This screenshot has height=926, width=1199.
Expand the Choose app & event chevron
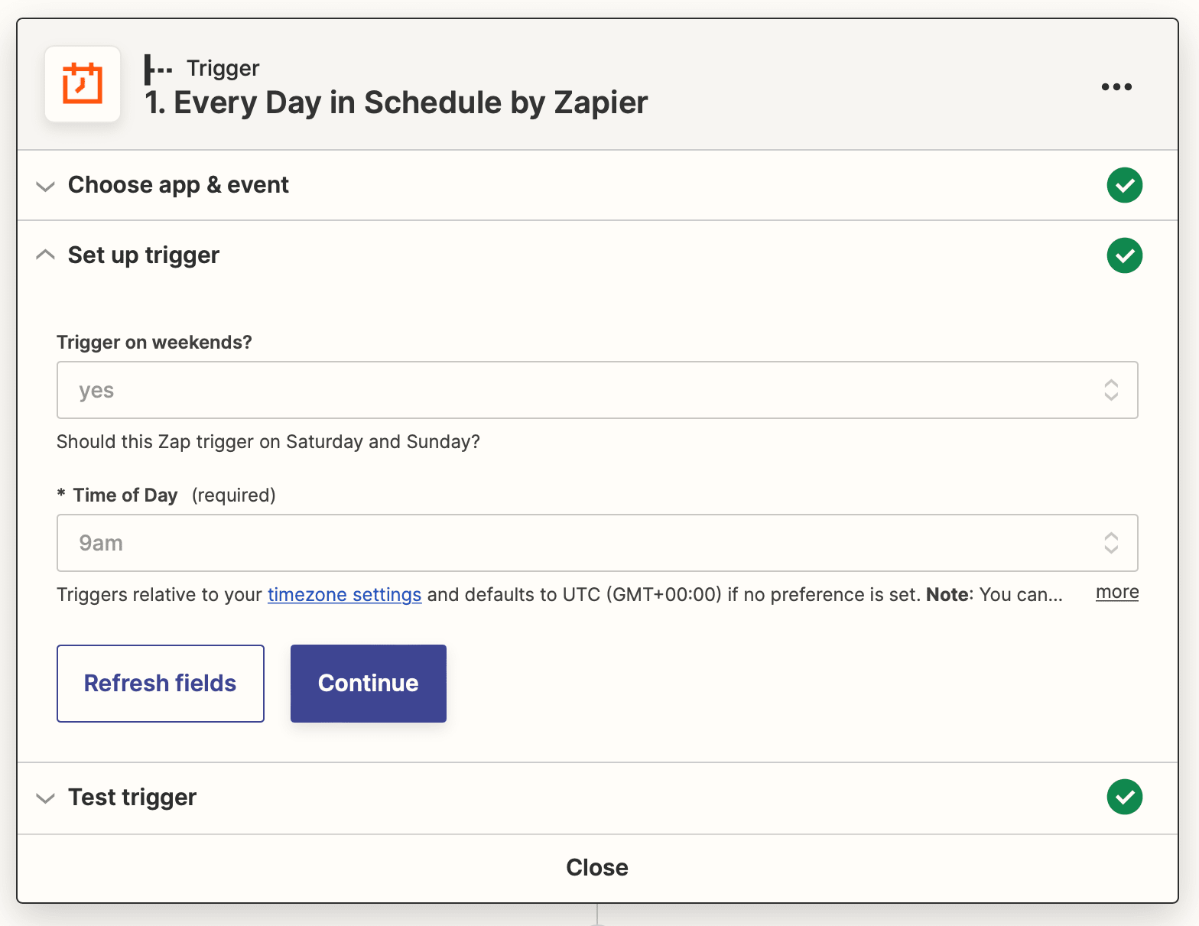(46, 186)
